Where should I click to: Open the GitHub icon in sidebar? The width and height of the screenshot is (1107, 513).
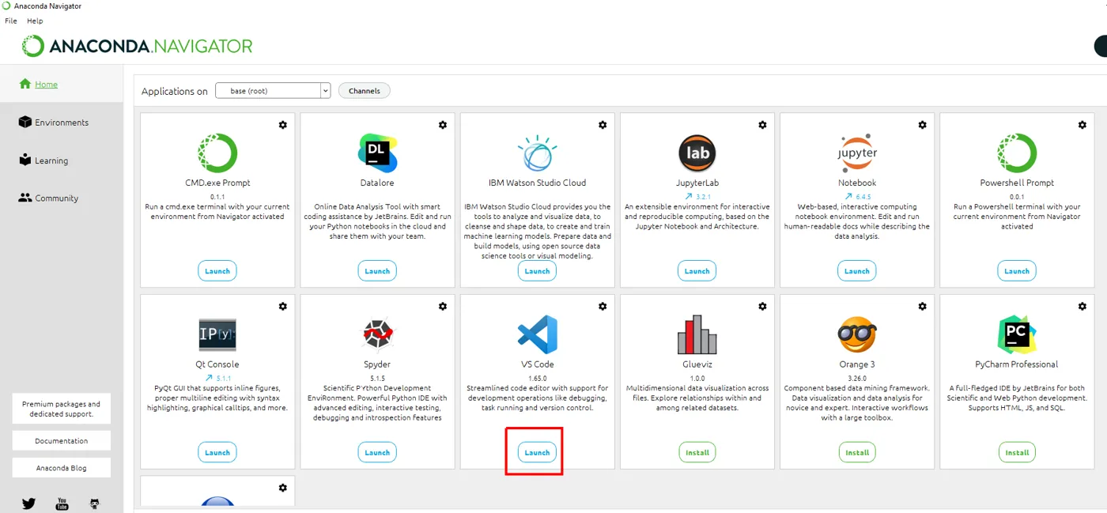pyautogui.click(x=95, y=504)
